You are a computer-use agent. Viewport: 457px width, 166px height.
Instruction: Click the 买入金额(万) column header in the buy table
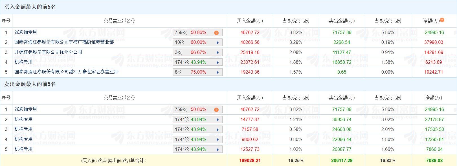[x=250, y=21]
